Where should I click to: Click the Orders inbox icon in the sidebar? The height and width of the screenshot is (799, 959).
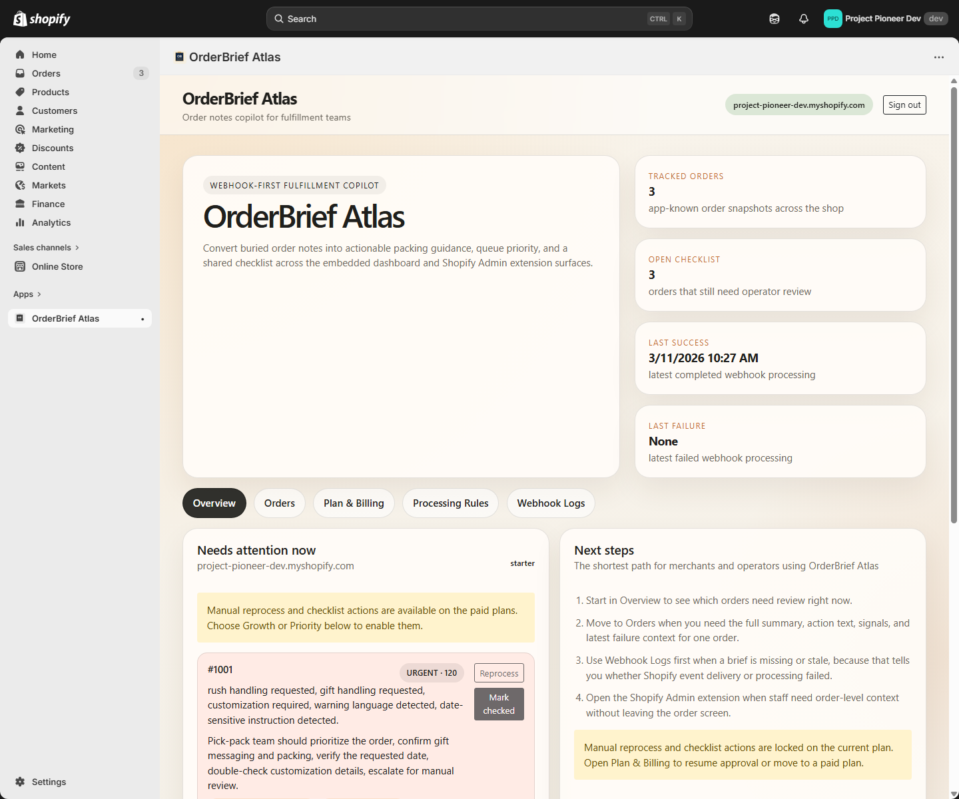20,73
